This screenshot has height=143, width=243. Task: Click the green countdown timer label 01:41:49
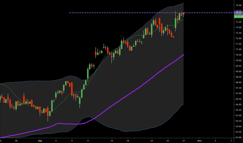(239, 16)
